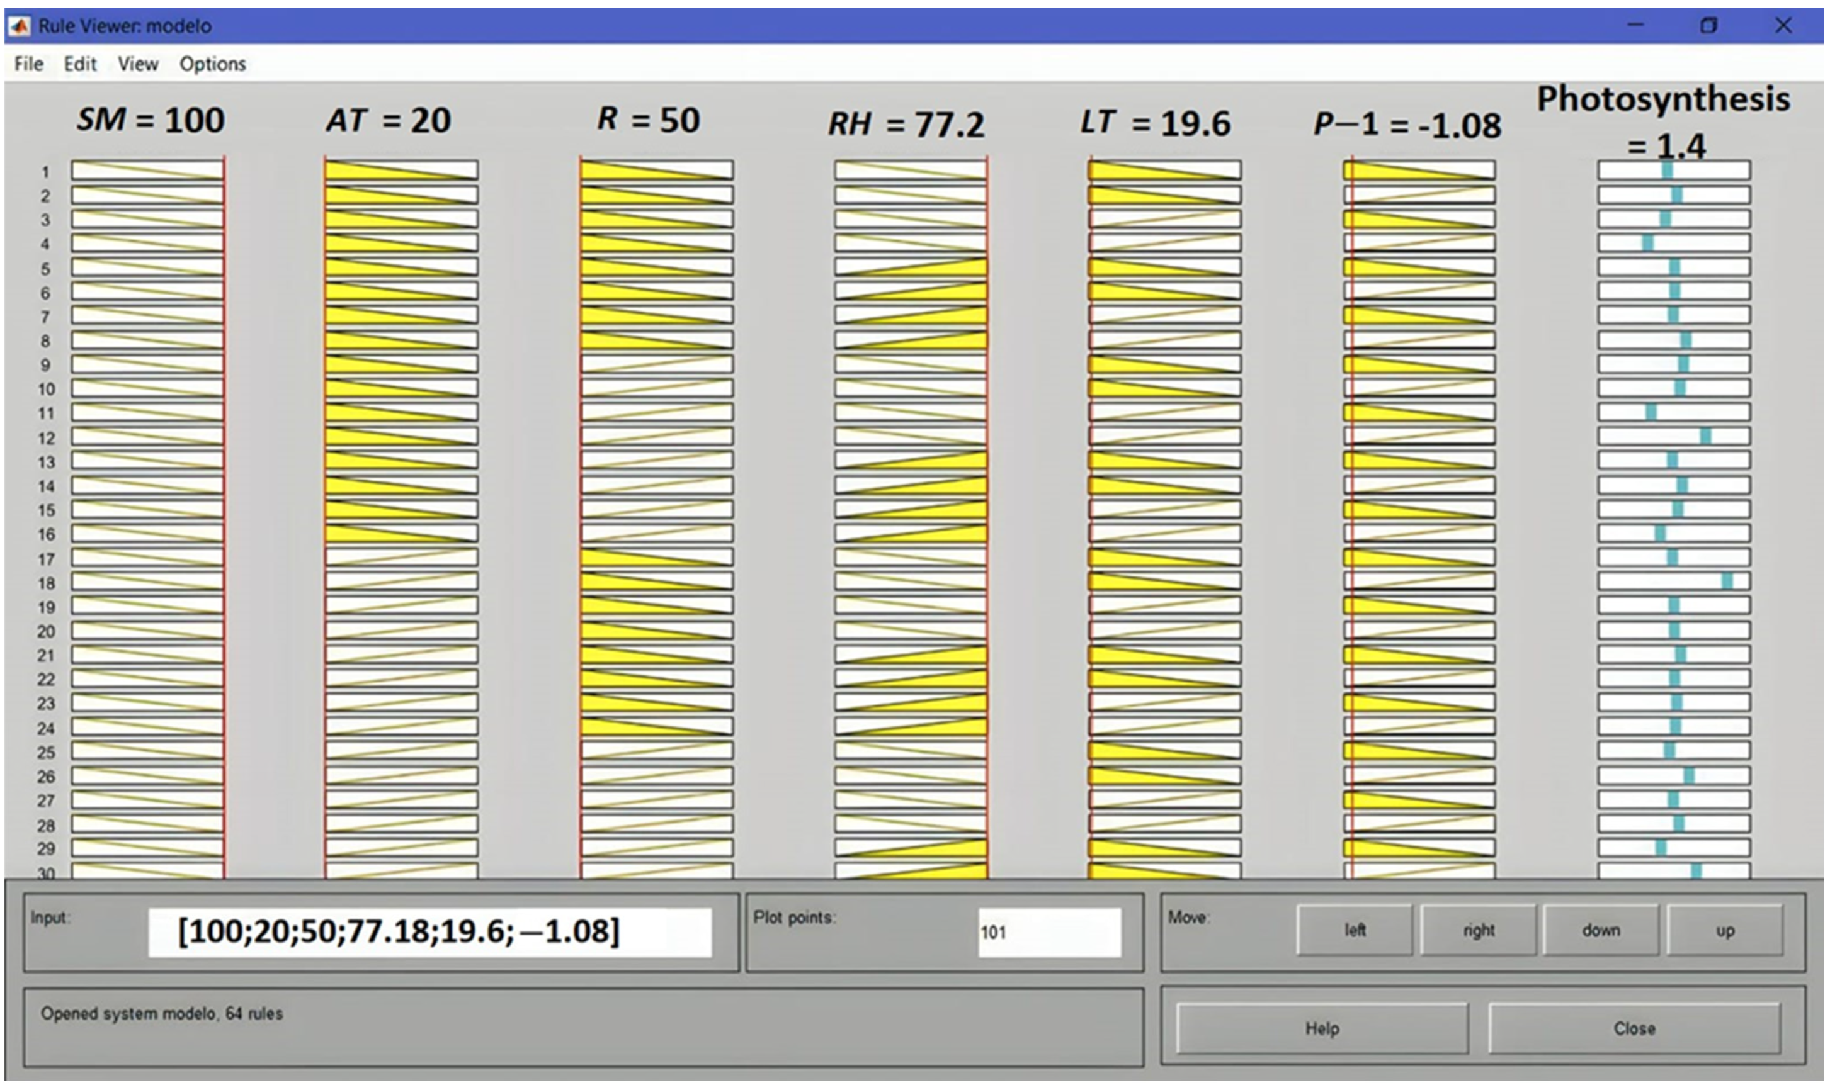Viewport: 1830px width, 1090px height.
Task: Click the rule 12 Photosynthesis output plot
Action: tap(1673, 436)
